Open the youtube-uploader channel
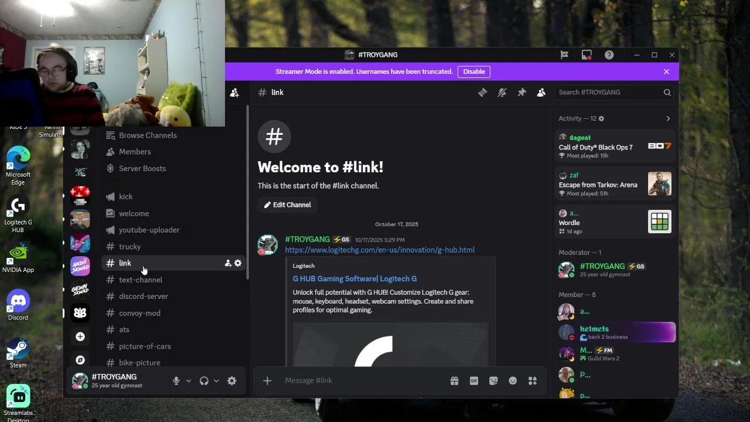 pyautogui.click(x=173, y=230)
